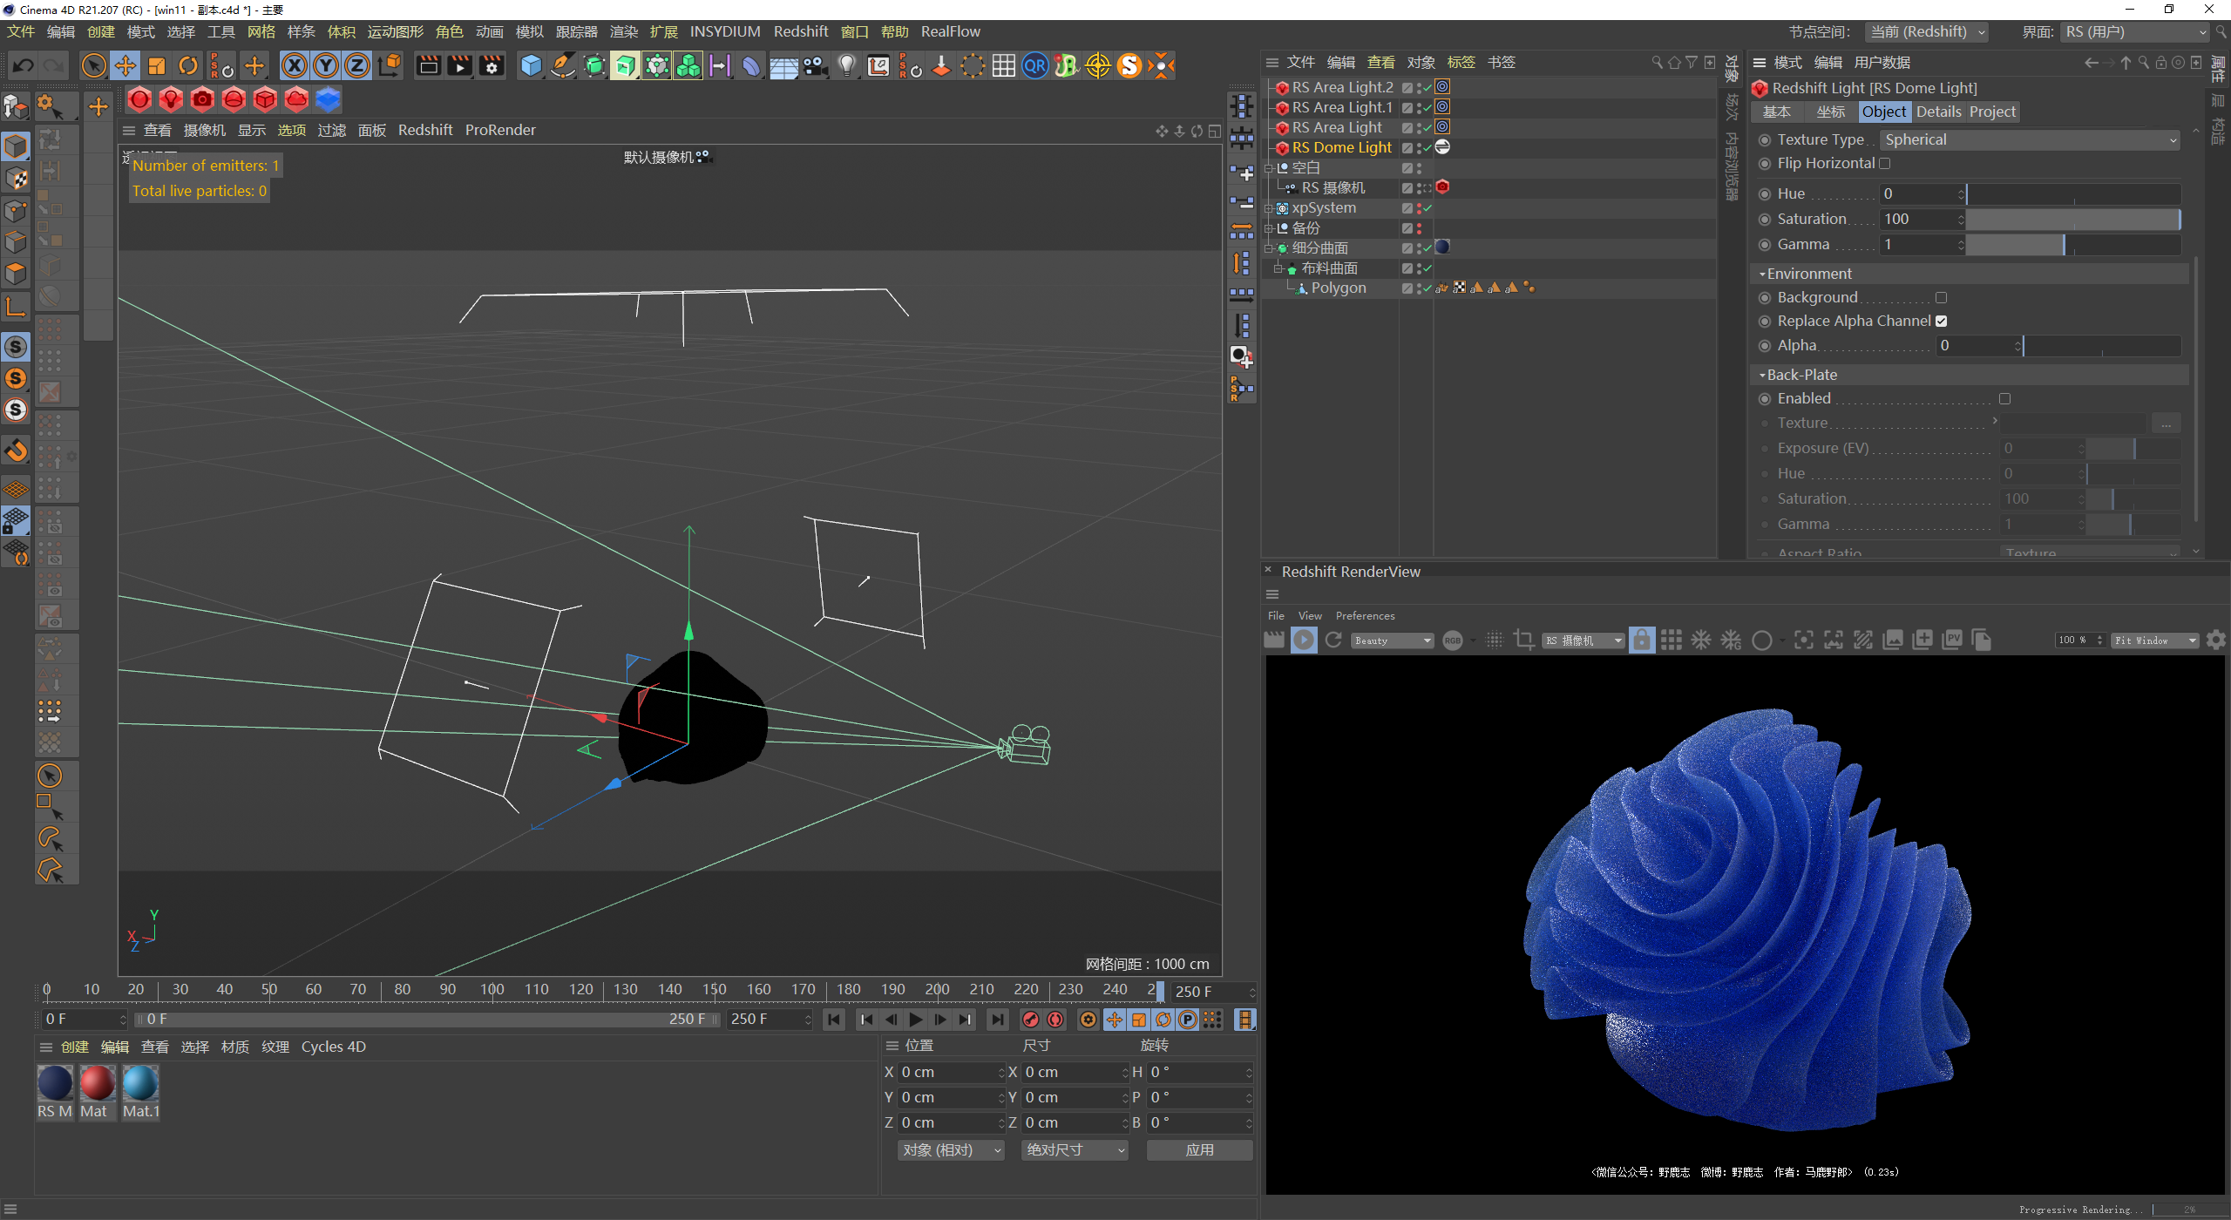The width and height of the screenshot is (2231, 1220).
Task: Open the Object tab in properties panel
Action: point(1882,110)
